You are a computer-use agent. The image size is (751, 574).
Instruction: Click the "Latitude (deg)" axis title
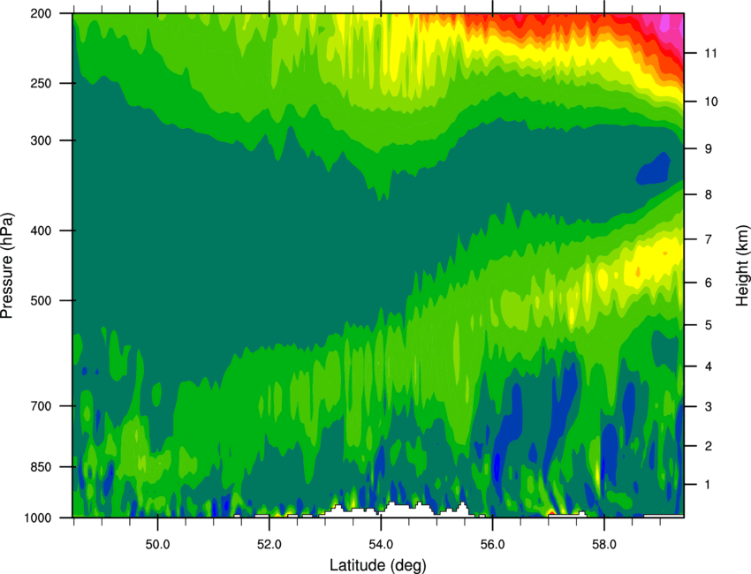[x=378, y=565]
